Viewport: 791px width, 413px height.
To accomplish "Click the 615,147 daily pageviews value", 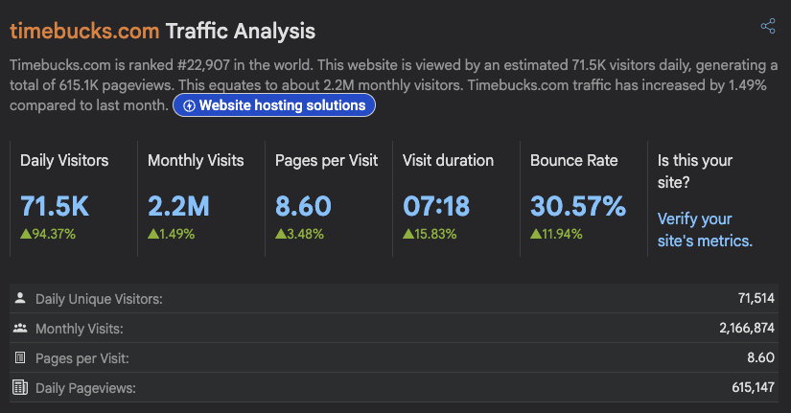I will point(753,388).
